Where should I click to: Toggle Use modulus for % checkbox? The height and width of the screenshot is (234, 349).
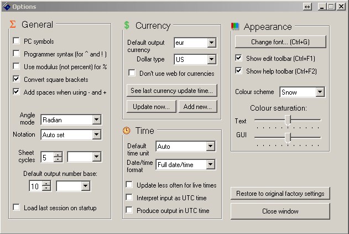[16, 66]
